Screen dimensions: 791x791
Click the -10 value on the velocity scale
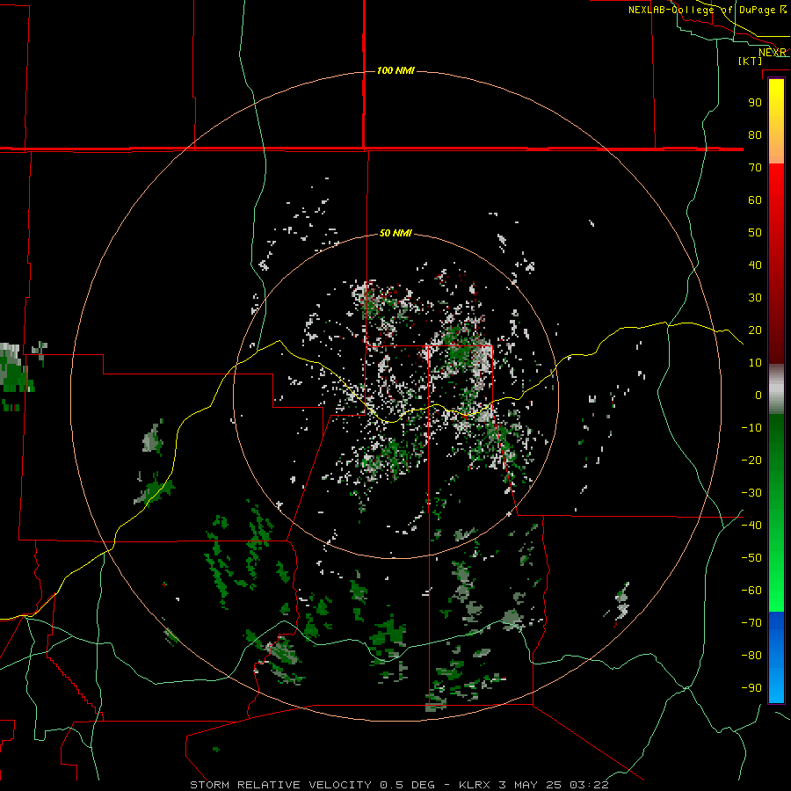tap(751, 428)
